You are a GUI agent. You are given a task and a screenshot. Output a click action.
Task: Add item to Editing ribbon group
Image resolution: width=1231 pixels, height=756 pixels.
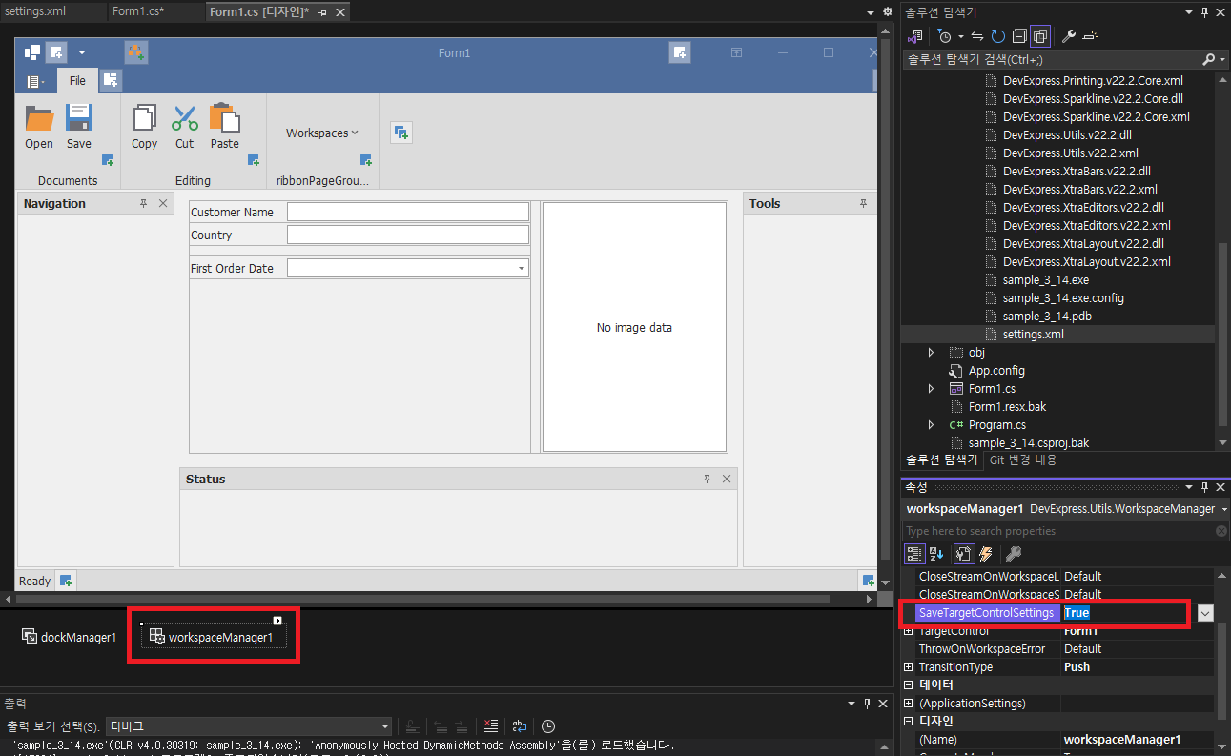(254, 160)
